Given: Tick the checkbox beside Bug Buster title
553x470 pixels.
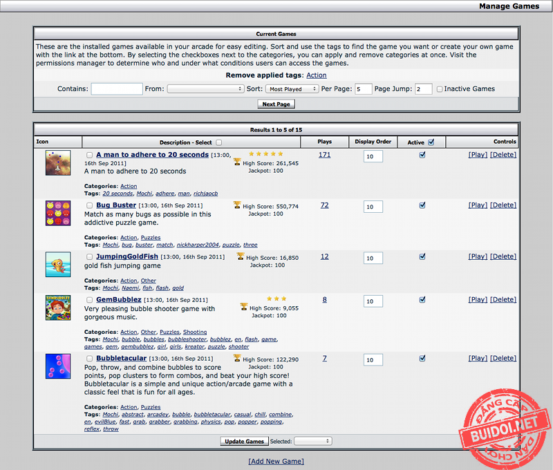Looking at the screenshot, I should [x=89, y=206].
